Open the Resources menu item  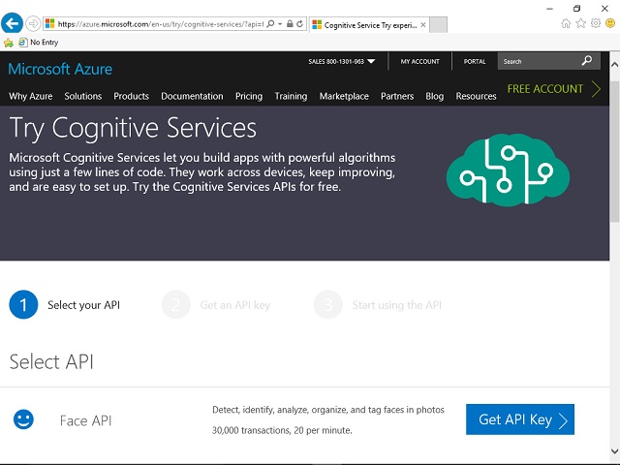click(476, 96)
